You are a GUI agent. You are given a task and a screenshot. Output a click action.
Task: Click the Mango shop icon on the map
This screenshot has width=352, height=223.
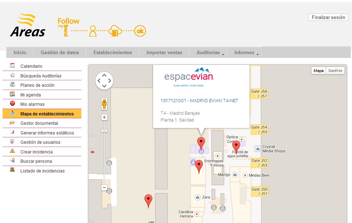235,175
